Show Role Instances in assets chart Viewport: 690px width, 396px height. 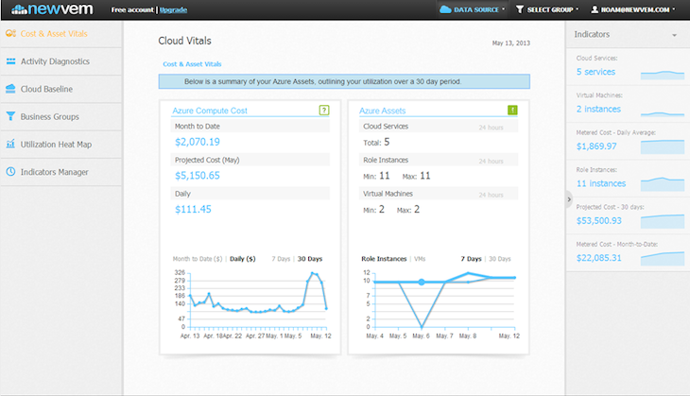[384, 259]
